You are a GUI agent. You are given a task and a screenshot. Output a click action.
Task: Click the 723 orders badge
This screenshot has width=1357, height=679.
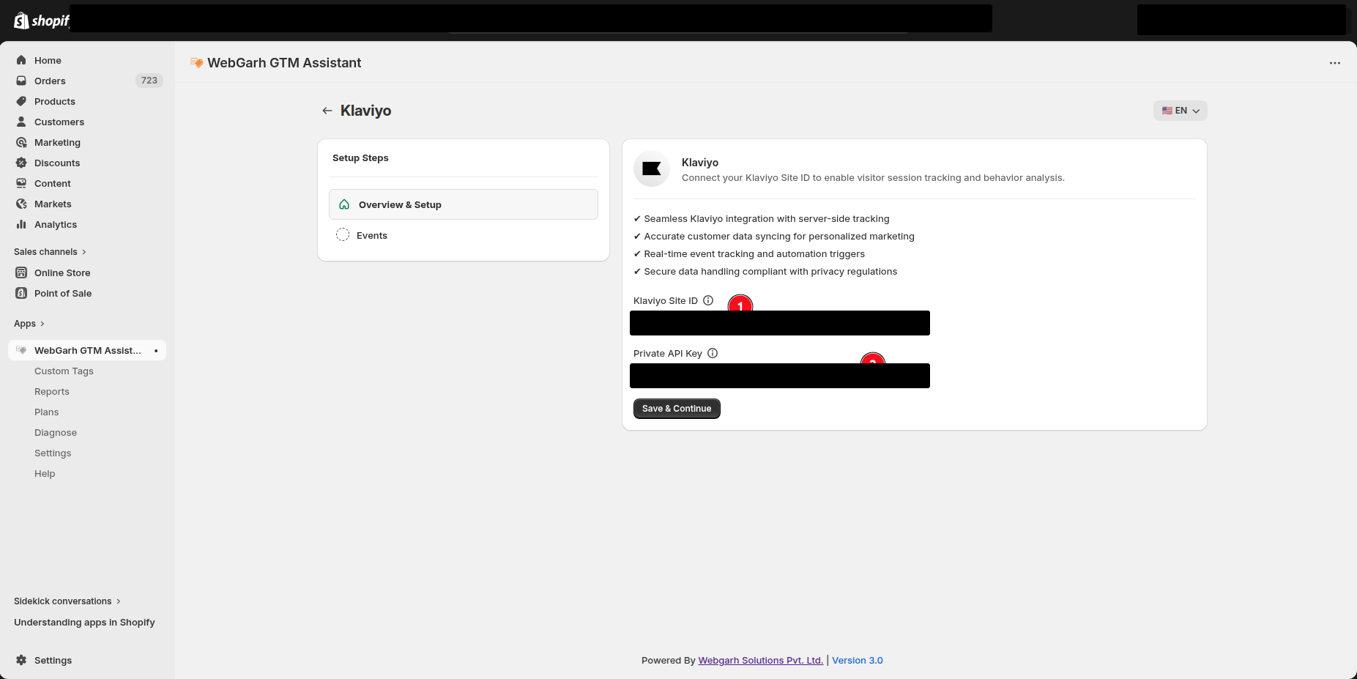click(149, 81)
